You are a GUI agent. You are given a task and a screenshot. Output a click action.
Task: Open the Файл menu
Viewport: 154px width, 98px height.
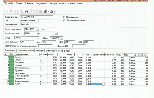click(11, 3)
